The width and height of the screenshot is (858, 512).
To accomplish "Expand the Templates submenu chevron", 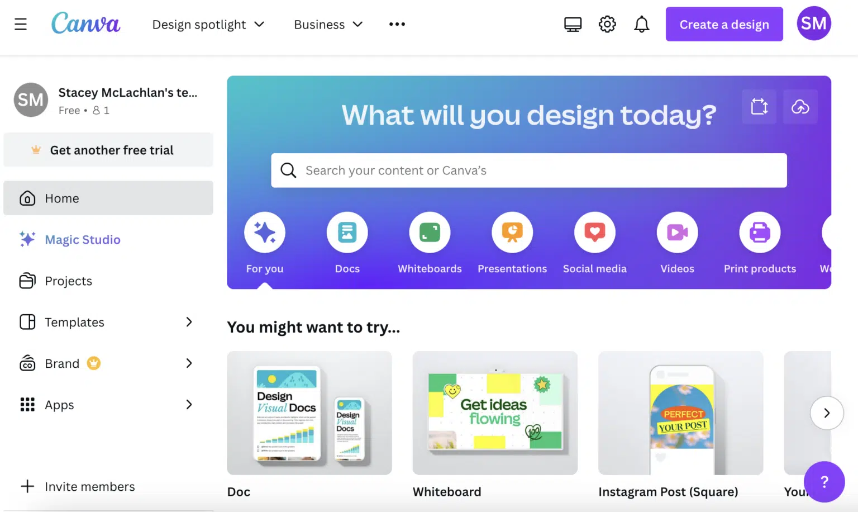I will tap(189, 322).
